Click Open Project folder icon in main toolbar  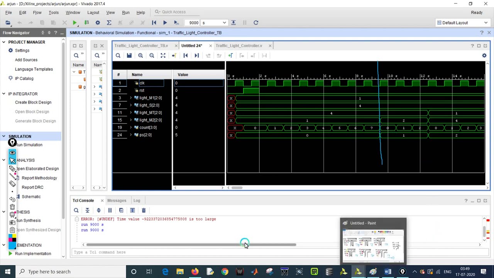(x=8, y=23)
